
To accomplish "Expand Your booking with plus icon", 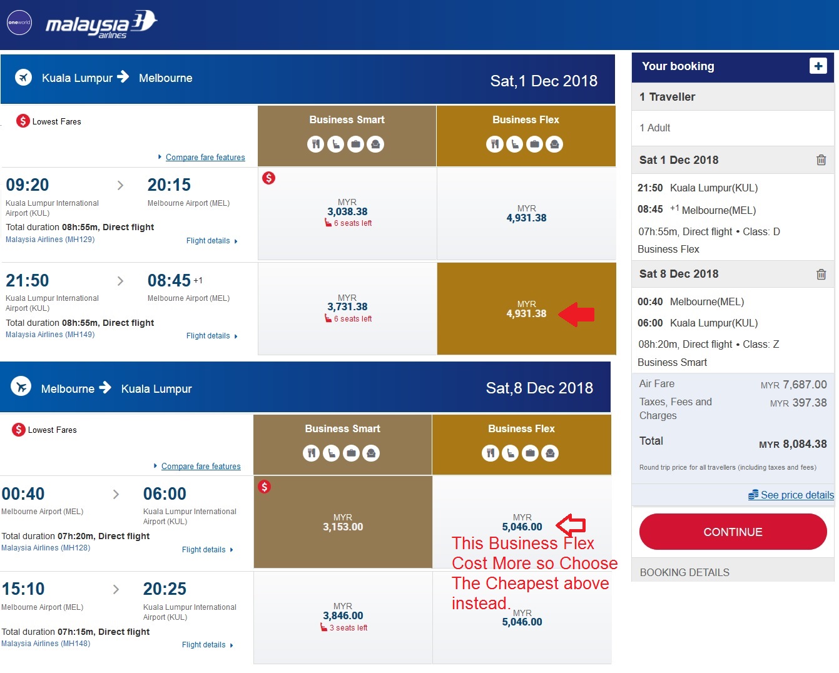I will point(818,66).
